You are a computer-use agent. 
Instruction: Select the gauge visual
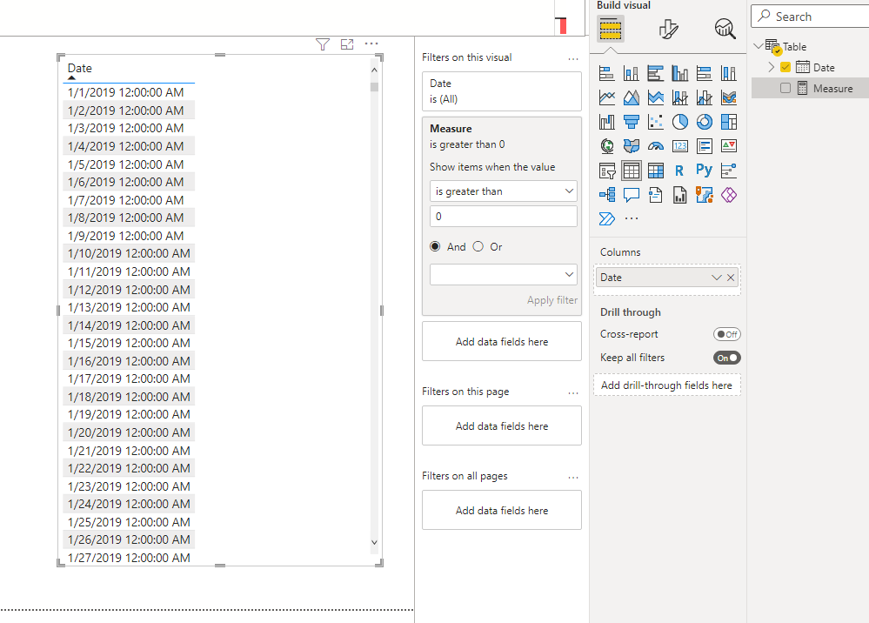[656, 146]
